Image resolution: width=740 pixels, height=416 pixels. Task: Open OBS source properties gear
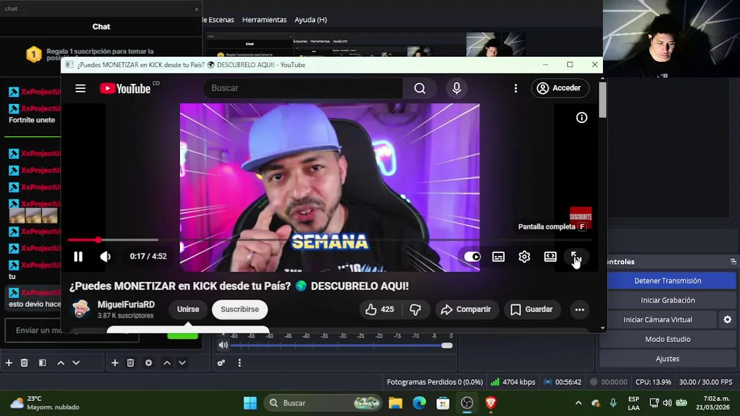[x=149, y=363]
